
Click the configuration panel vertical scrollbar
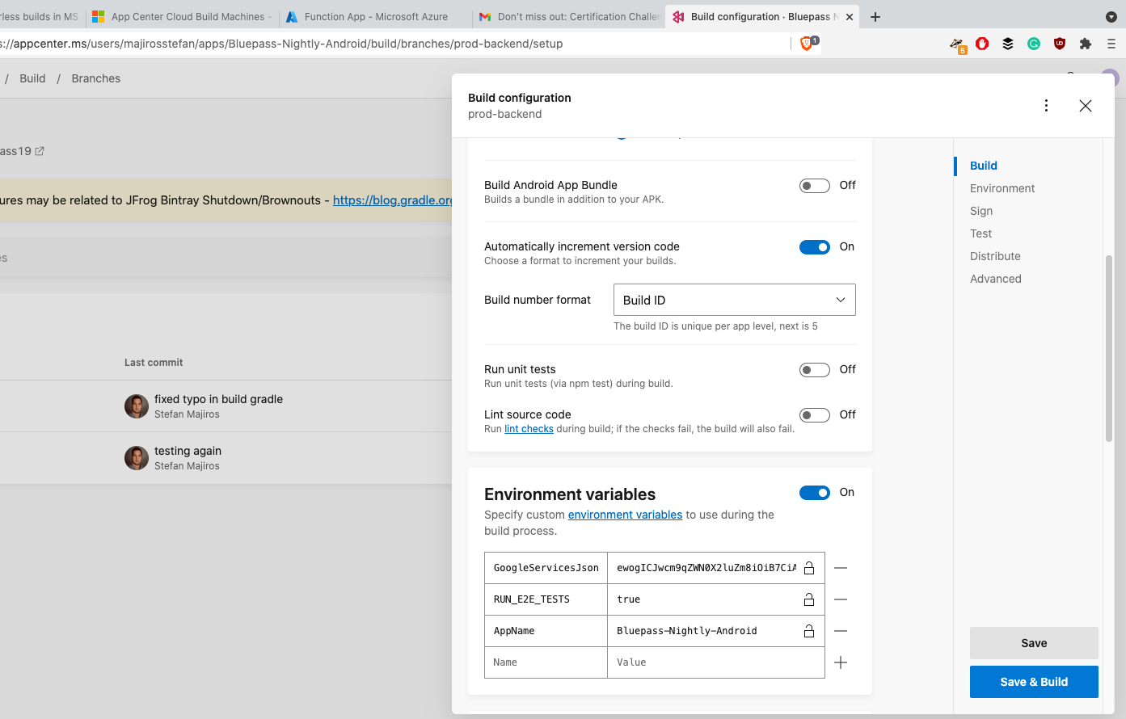point(1109,348)
